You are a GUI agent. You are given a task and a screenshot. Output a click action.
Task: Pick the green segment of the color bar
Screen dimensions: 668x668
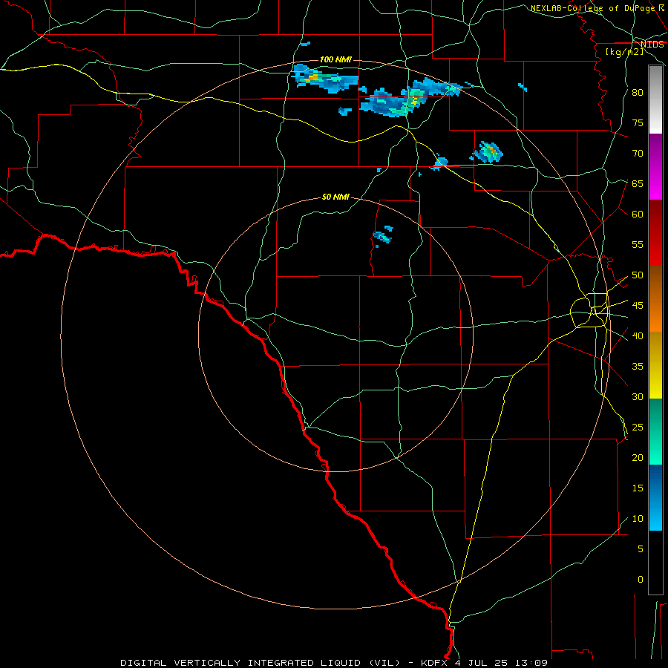pos(655,431)
